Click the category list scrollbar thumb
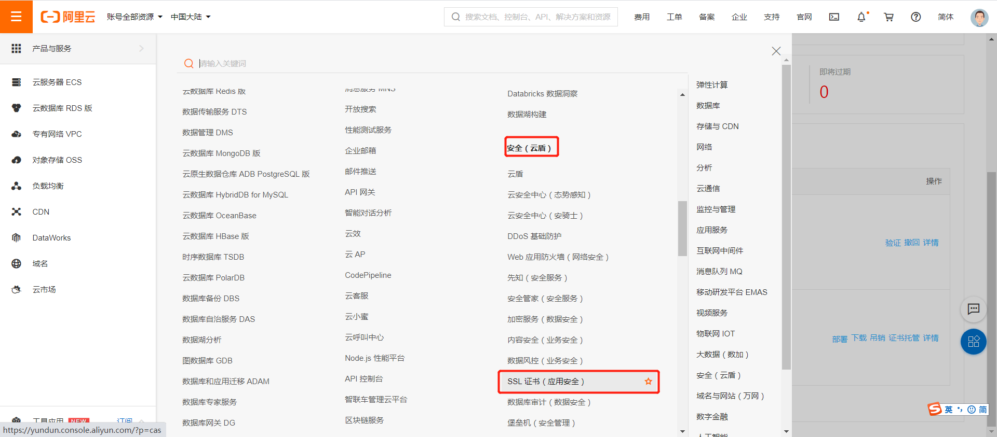Image resolution: width=997 pixels, height=437 pixels. [x=786, y=217]
